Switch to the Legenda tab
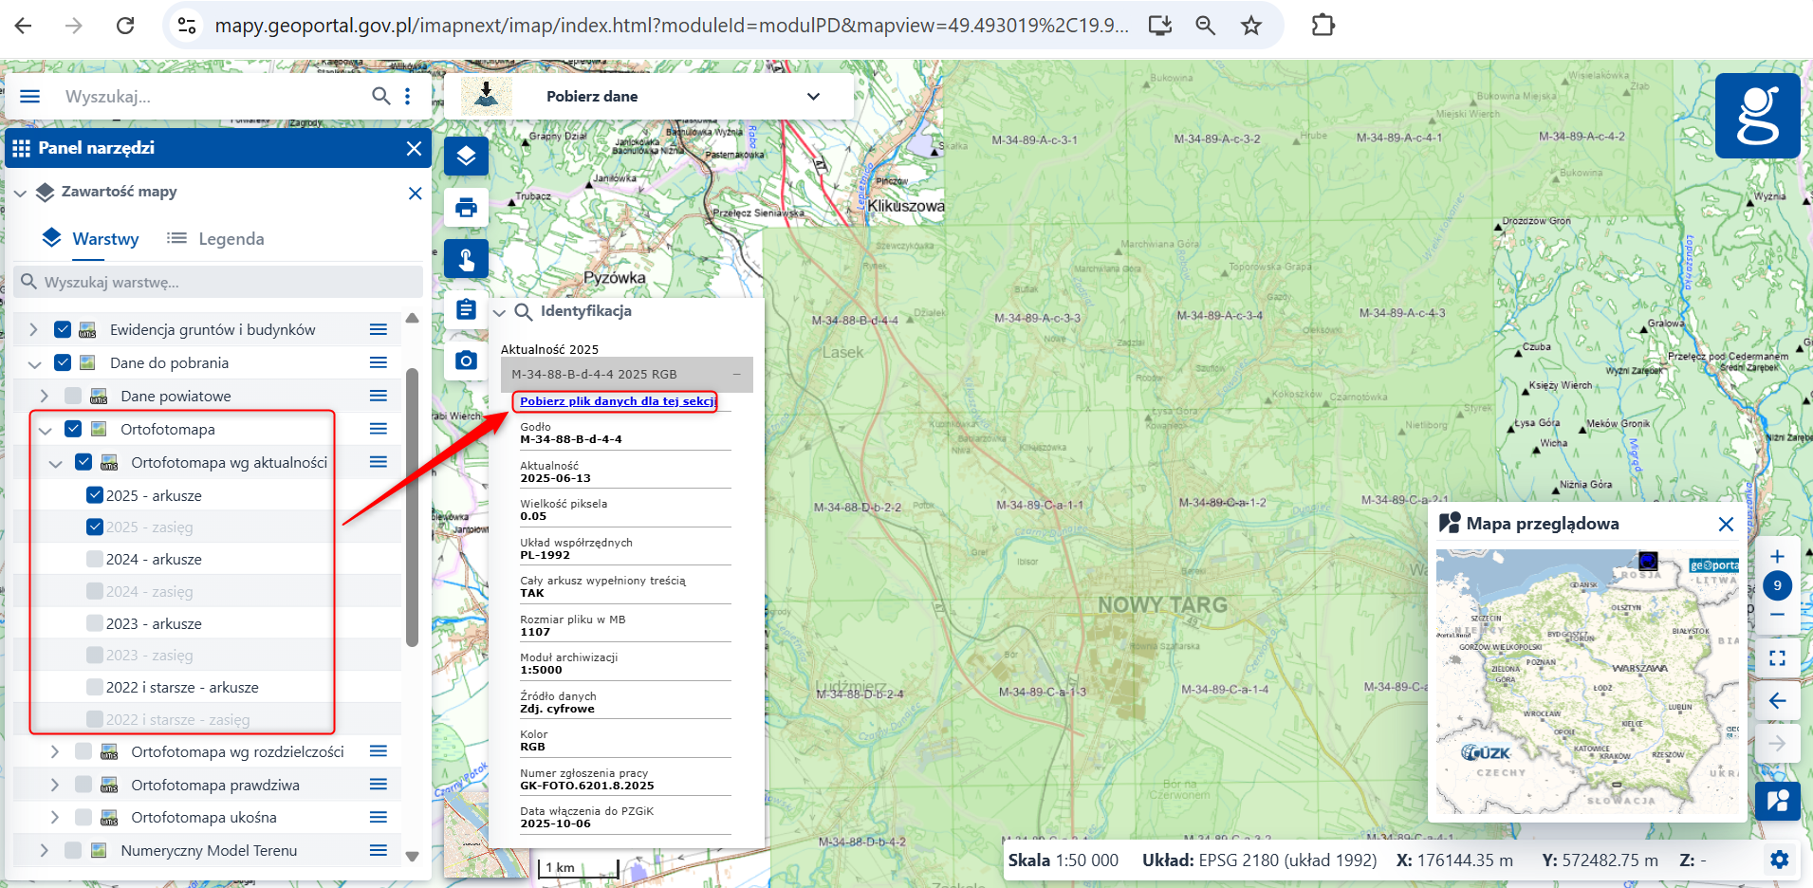Screen dimensions: 1813x888 pos(216,239)
